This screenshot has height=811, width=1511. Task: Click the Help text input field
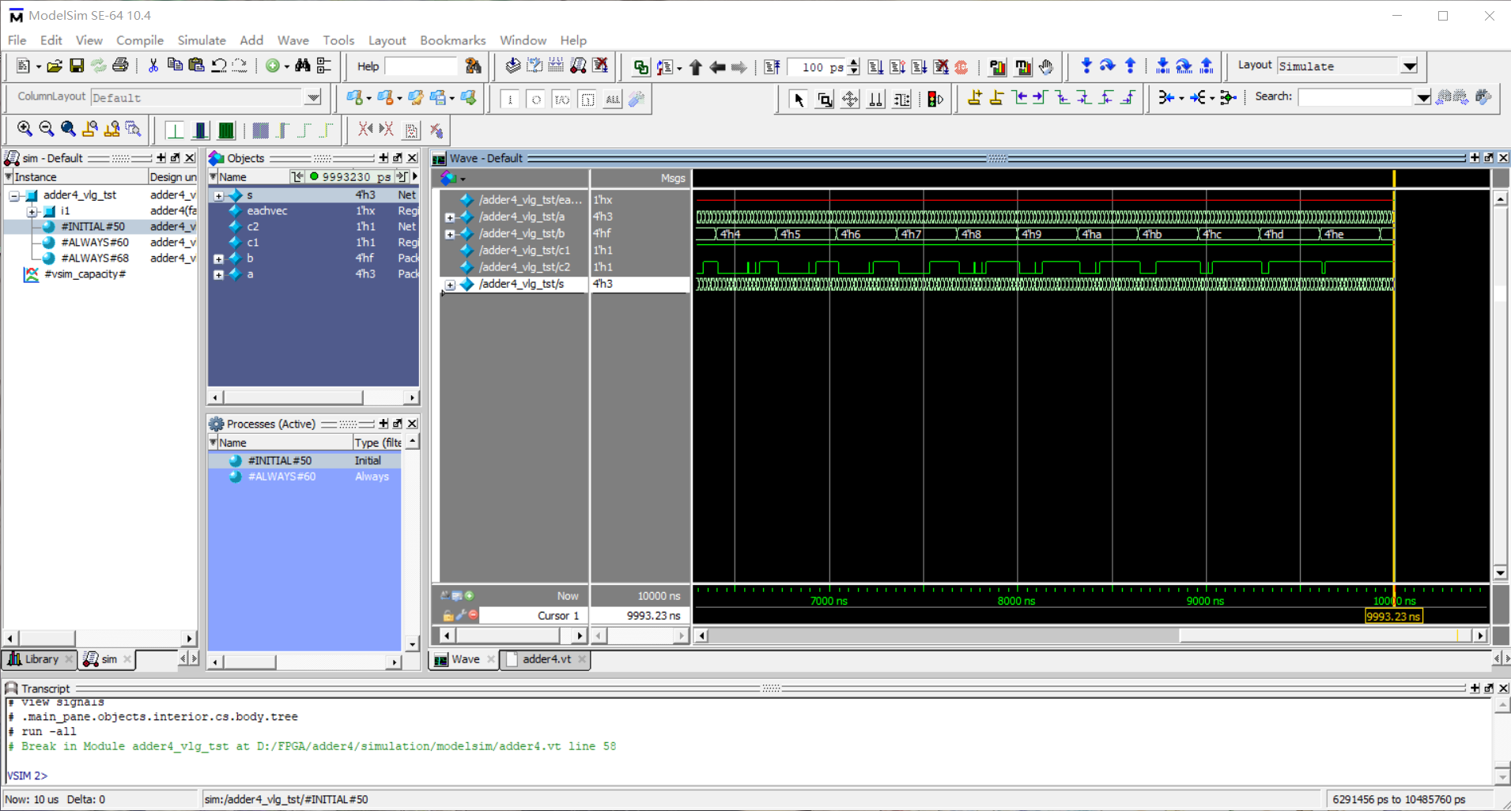[421, 66]
